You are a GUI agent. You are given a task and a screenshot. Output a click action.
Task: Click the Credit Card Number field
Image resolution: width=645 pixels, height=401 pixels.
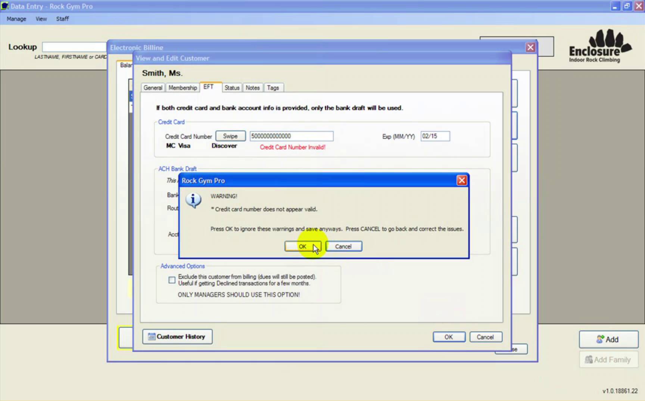coord(291,136)
